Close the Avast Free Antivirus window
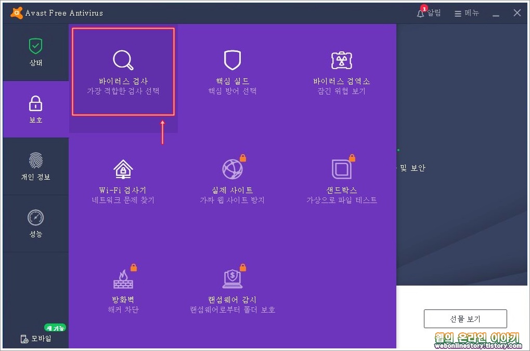 (x=517, y=13)
